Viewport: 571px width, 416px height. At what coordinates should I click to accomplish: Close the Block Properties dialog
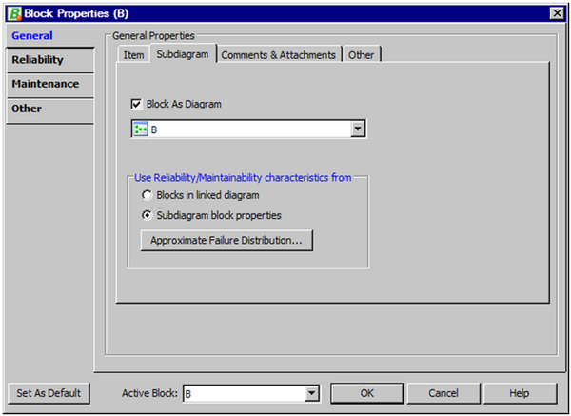pyautogui.click(x=557, y=13)
